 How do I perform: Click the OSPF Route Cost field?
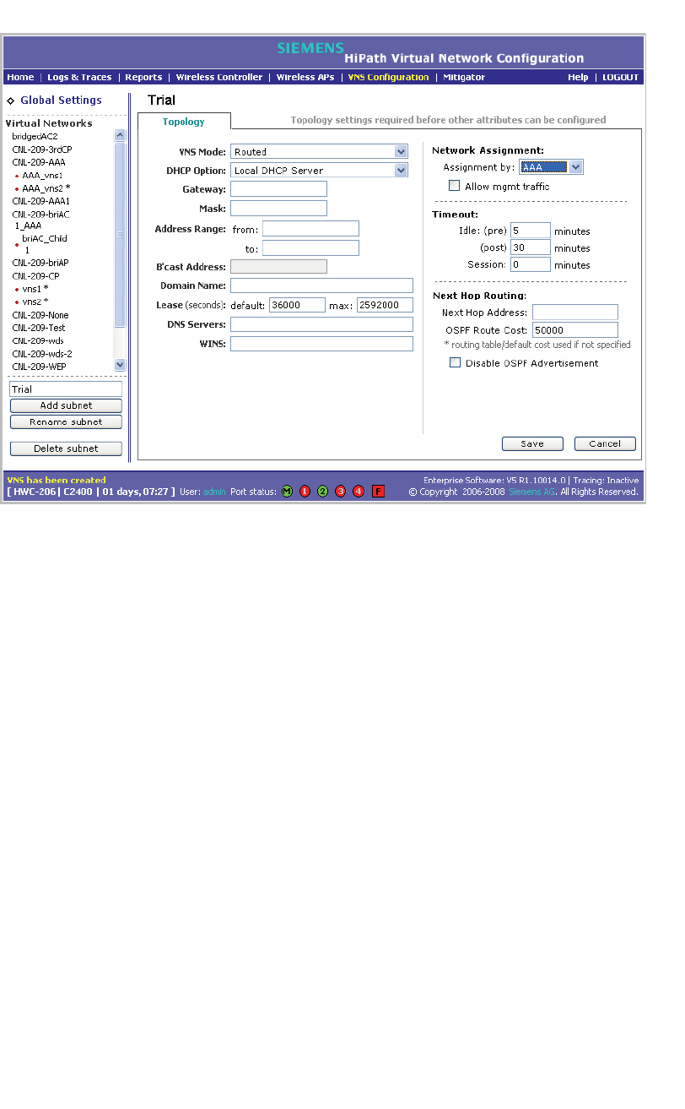(x=575, y=330)
